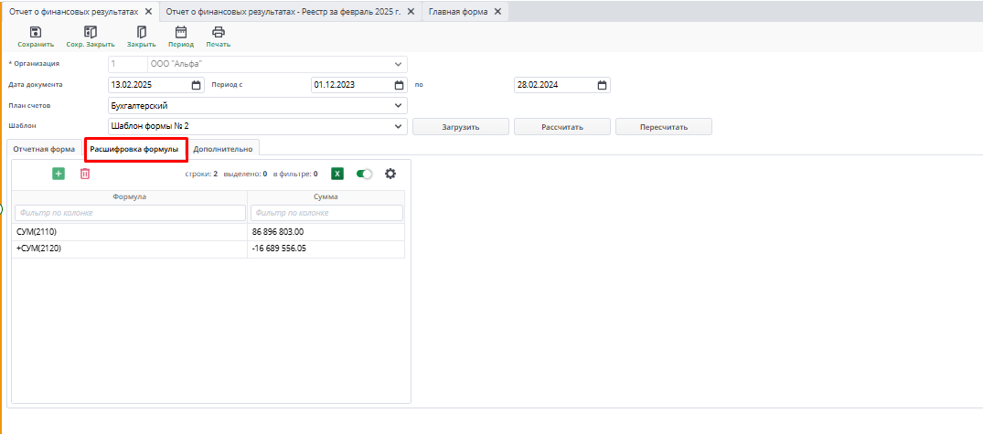Click the Сохранить save icon
Viewport: 983px width, 434px height.
pyautogui.click(x=36, y=32)
